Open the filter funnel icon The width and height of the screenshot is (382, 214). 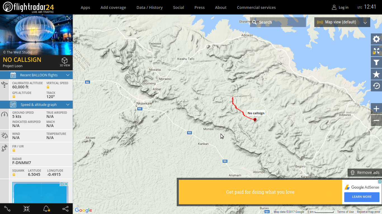pyautogui.click(x=376, y=62)
